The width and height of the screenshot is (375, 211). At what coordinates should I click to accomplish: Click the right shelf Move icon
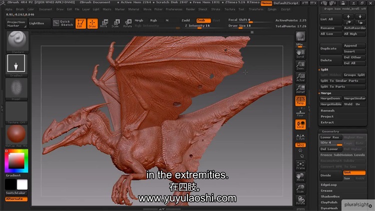click(300, 177)
